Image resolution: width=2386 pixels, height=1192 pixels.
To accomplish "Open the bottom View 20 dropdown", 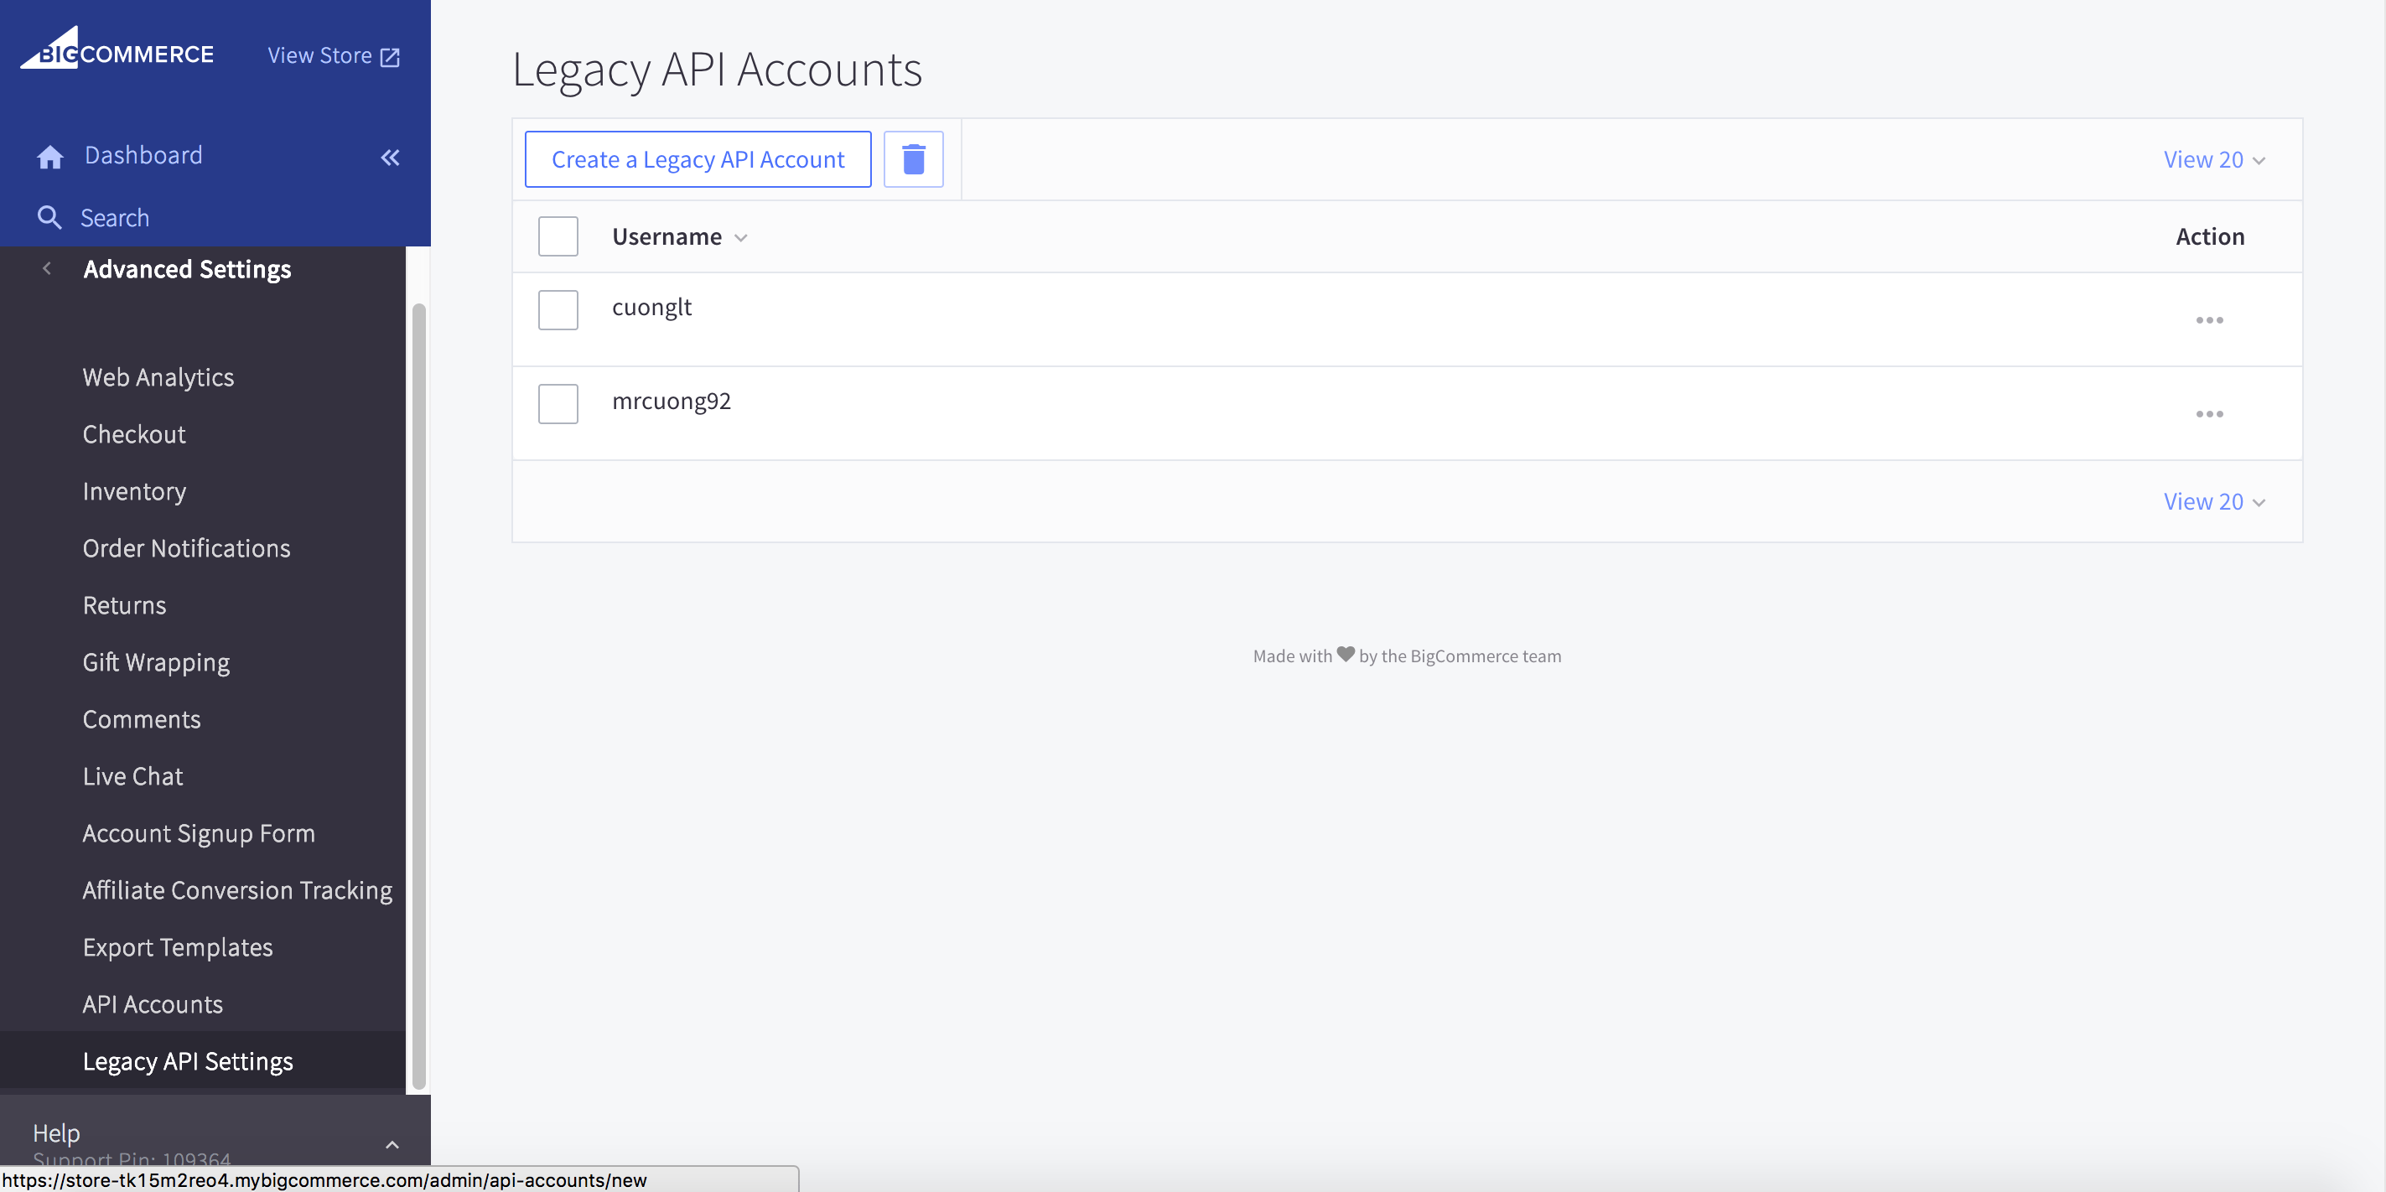I will (x=2214, y=502).
